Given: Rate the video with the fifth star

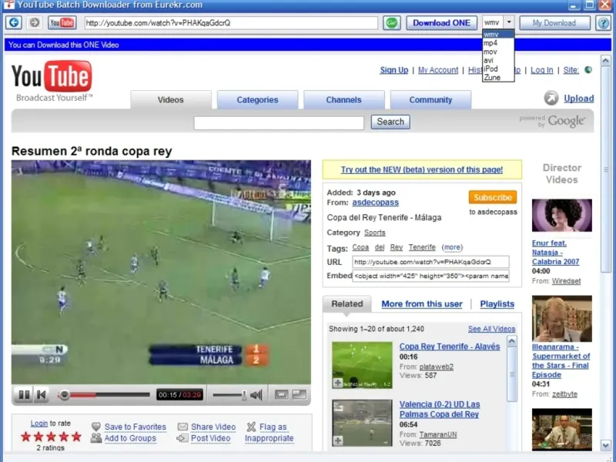Looking at the screenshot, I should pyautogui.click(x=76, y=437).
